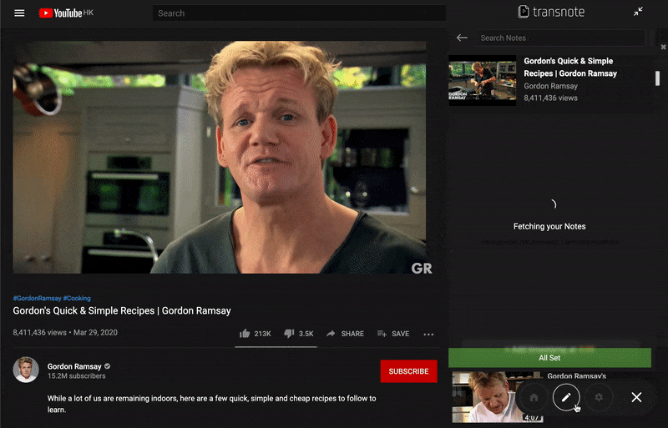Click the YouTube search box
This screenshot has width=668, height=428.
[298, 13]
